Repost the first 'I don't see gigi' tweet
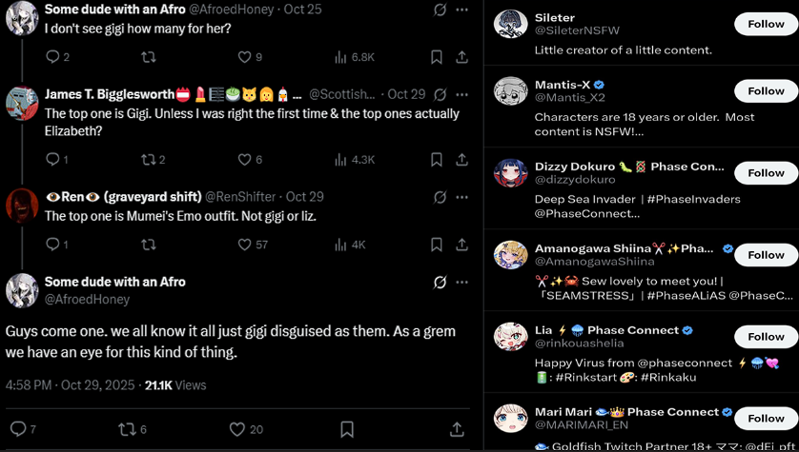Image resolution: width=799 pixels, height=452 pixels. 149,57
